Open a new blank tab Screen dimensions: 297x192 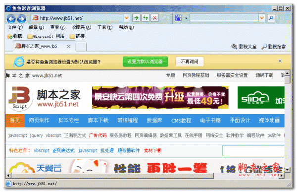point(81,47)
